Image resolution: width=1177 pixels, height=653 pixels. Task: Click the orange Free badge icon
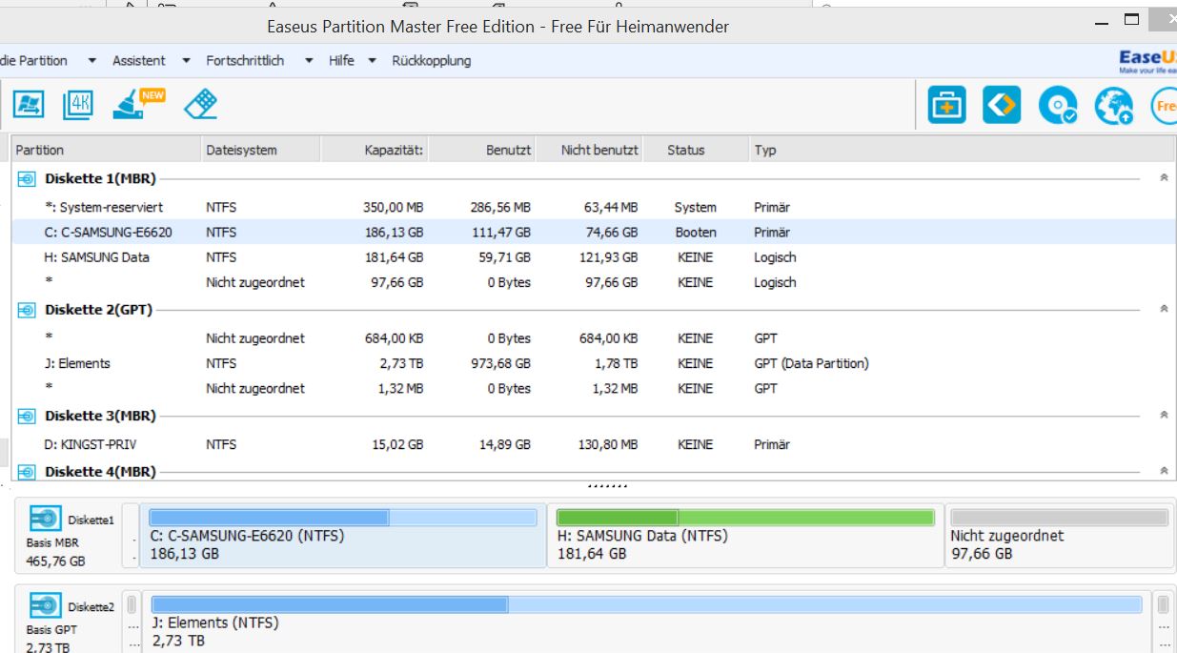point(1164,105)
